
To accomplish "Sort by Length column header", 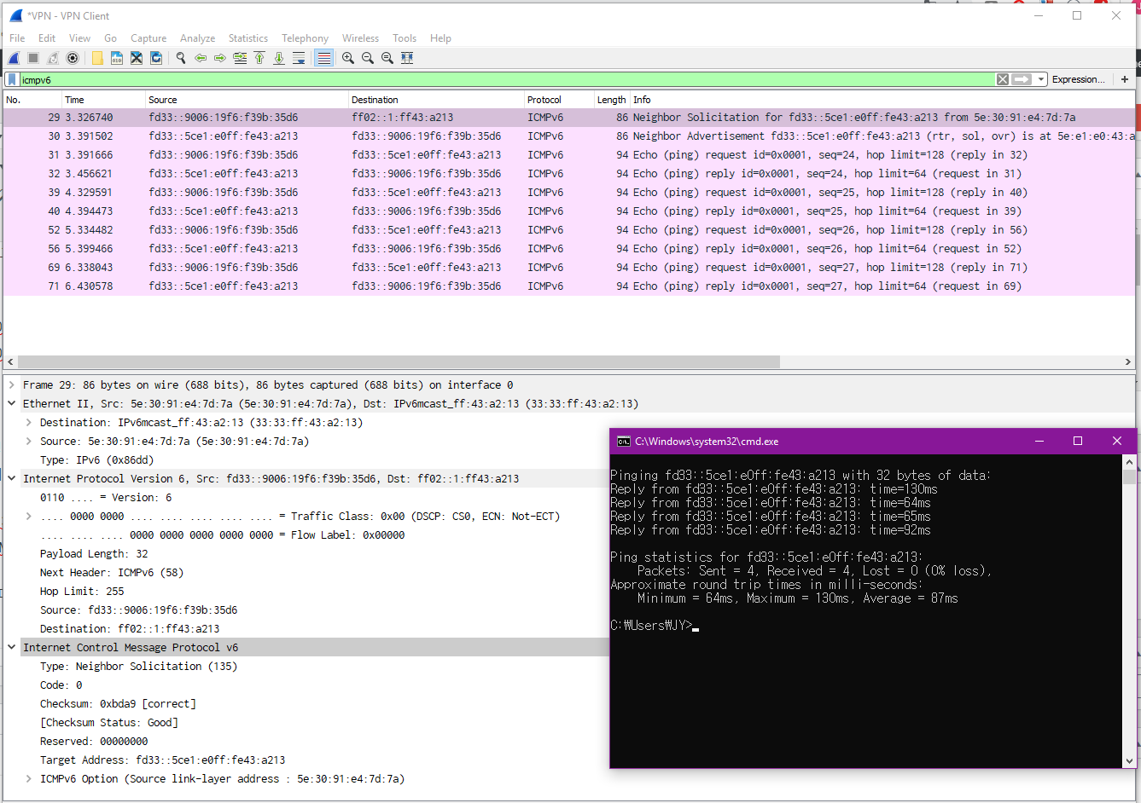I will coord(612,100).
